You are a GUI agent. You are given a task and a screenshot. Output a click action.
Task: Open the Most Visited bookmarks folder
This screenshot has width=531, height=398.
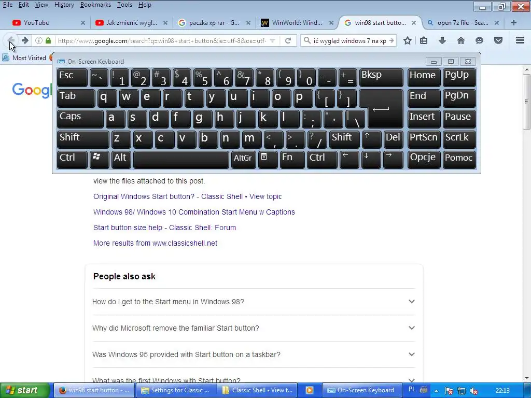point(24,58)
